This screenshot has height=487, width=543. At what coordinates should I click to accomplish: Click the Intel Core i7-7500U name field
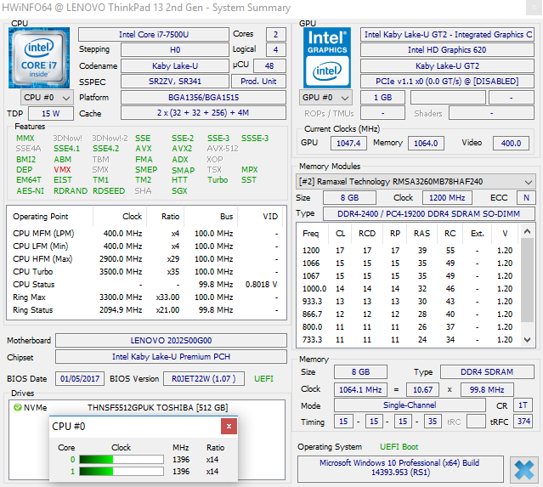pos(154,35)
